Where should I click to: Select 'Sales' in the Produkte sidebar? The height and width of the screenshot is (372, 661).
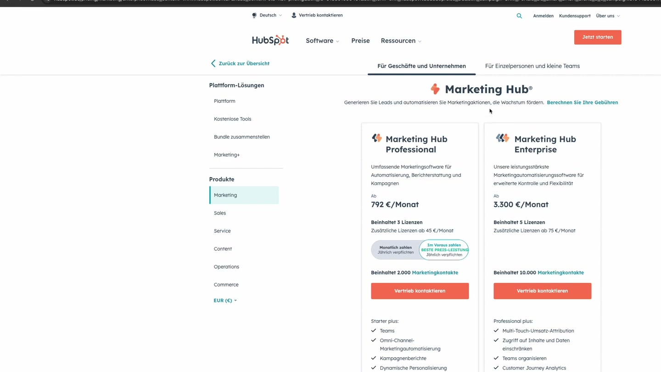(x=220, y=213)
